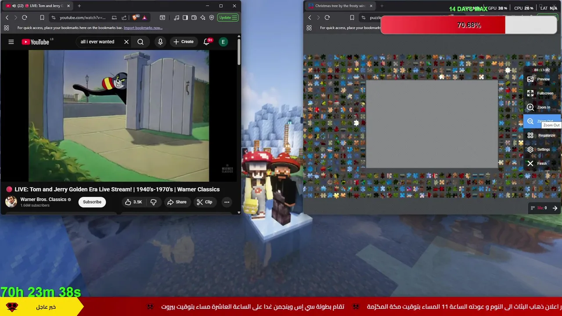Go back in the puzzle browser window
The image size is (562, 316).
(310, 18)
